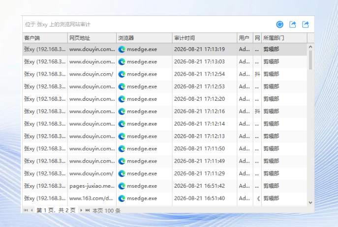Click 张xy client in the 17:11:49 row
The height and width of the screenshot is (227, 338).
tap(45, 161)
